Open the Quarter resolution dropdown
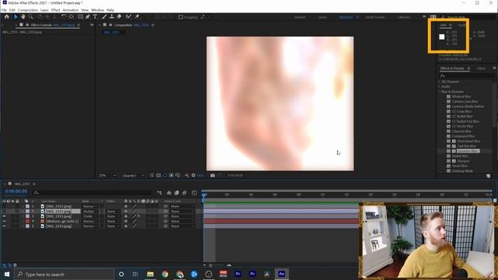The width and height of the screenshot is (498, 280). (133, 176)
